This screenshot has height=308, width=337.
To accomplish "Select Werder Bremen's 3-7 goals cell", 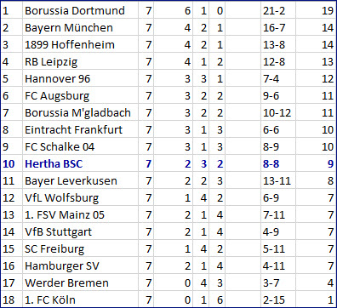I will click(x=278, y=283).
